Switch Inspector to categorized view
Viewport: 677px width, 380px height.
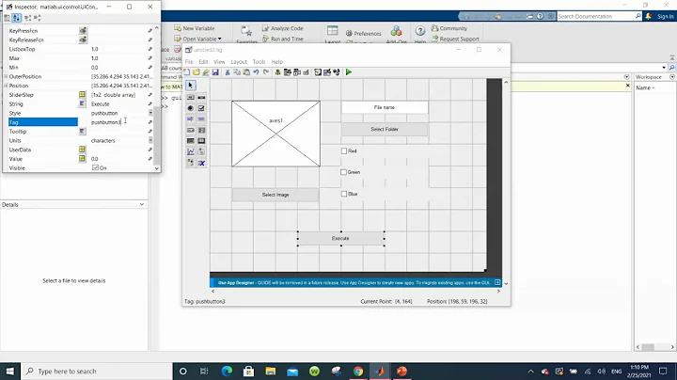coord(7,18)
